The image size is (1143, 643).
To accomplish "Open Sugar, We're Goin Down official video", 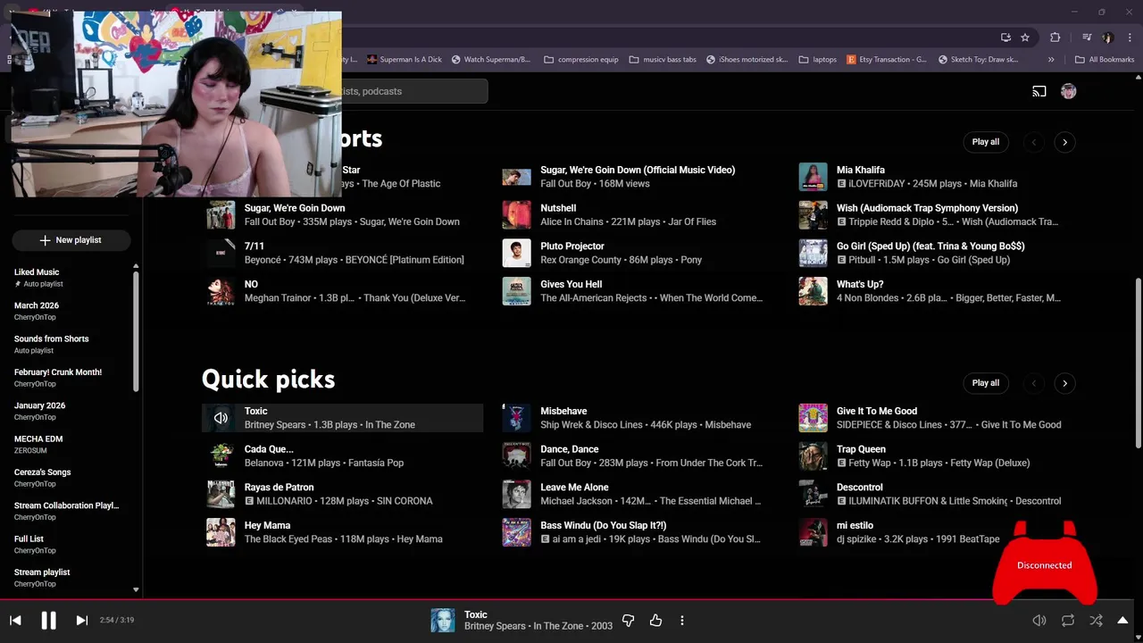I will (638, 170).
